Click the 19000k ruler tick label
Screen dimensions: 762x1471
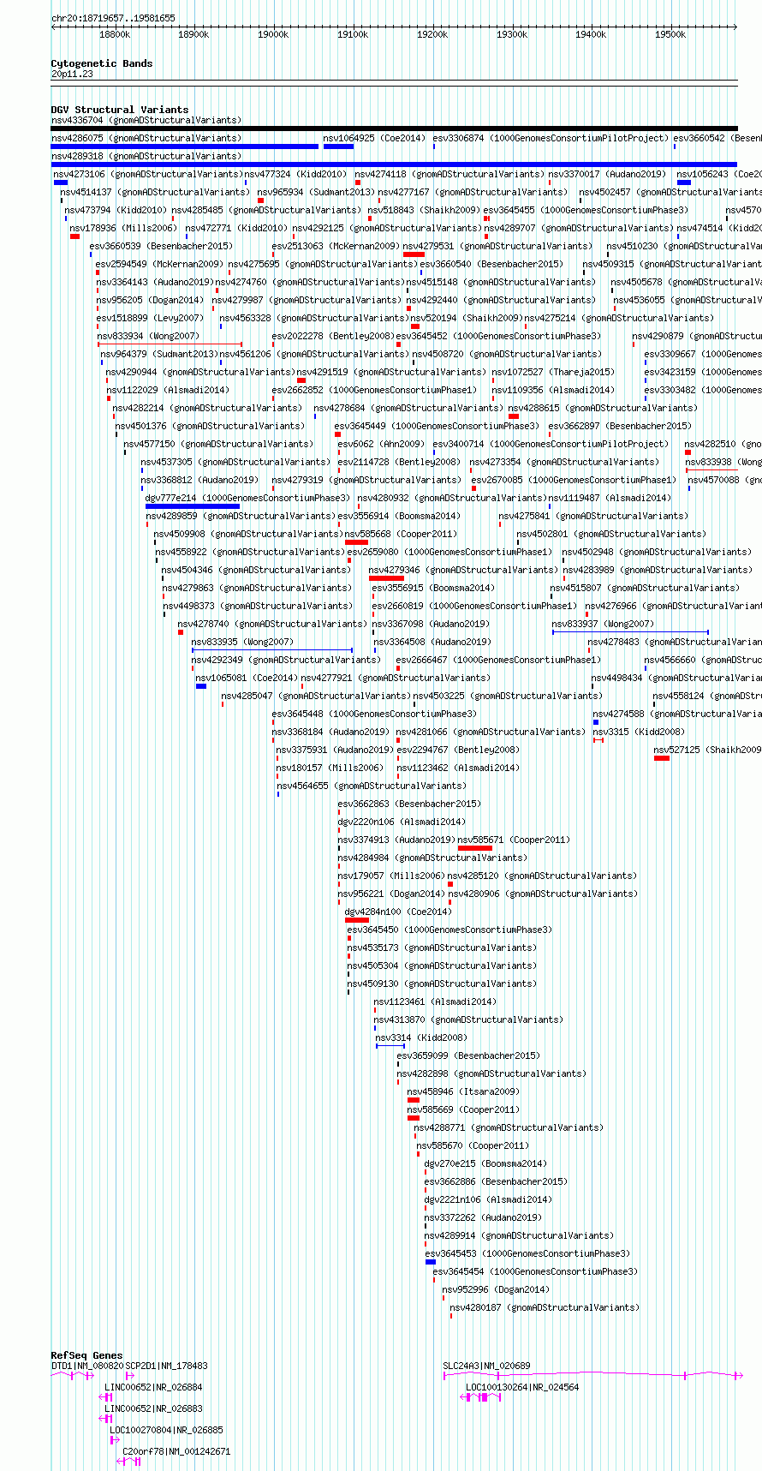(x=273, y=34)
